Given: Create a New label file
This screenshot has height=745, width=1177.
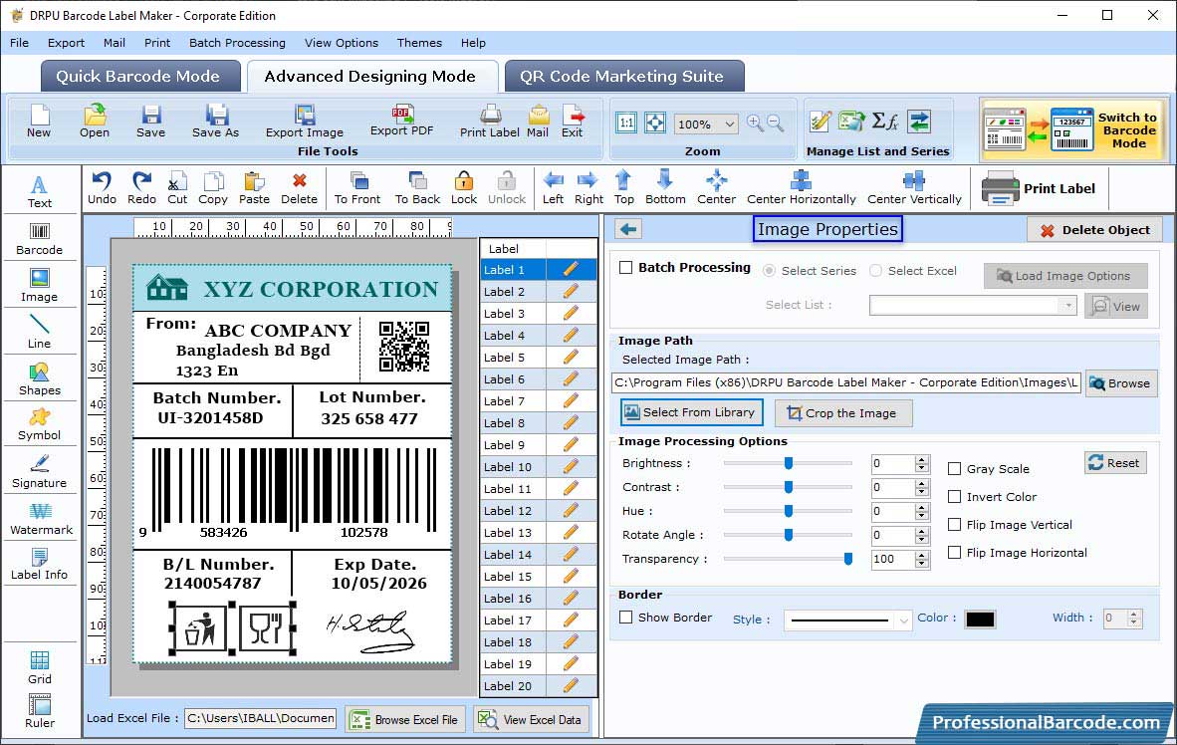Looking at the screenshot, I should (38, 121).
